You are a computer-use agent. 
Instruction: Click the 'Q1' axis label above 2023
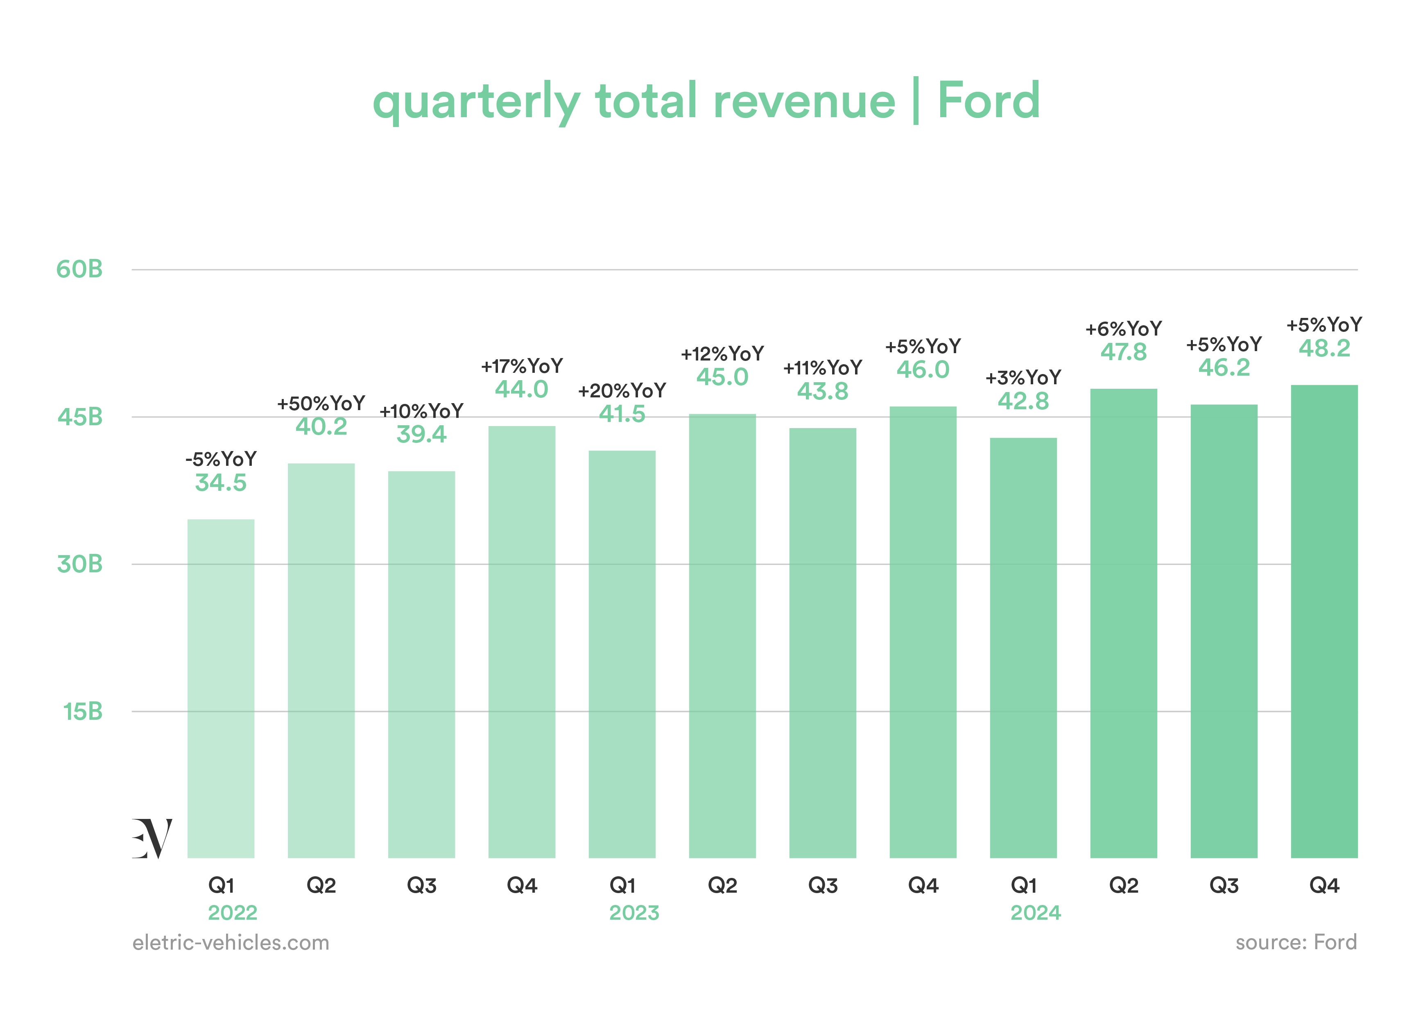pyautogui.click(x=622, y=885)
